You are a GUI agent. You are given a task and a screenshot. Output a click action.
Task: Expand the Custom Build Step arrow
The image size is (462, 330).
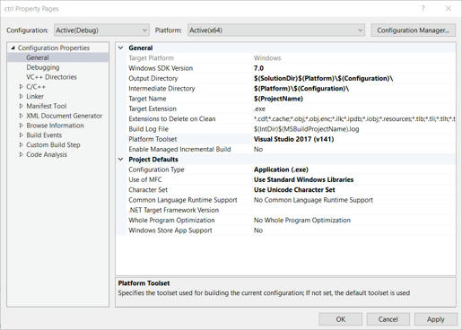click(x=21, y=144)
